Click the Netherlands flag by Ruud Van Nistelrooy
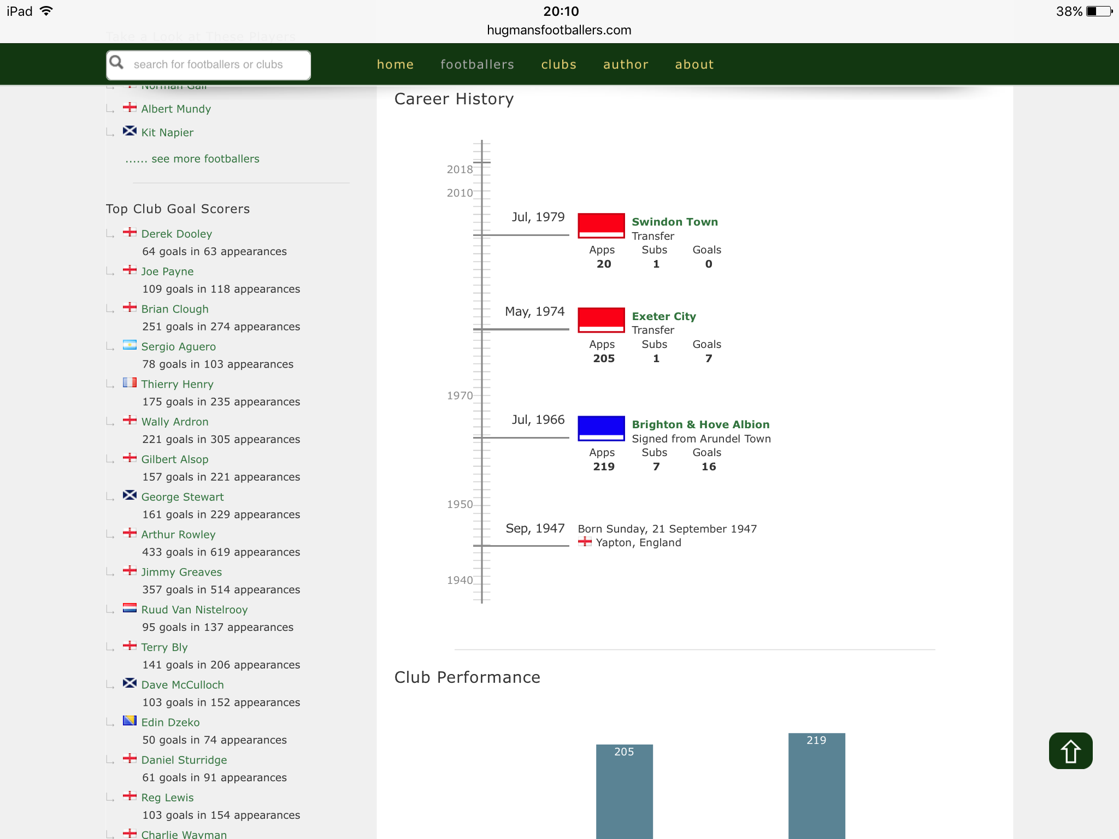The height and width of the screenshot is (839, 1119). click(129, 608)
